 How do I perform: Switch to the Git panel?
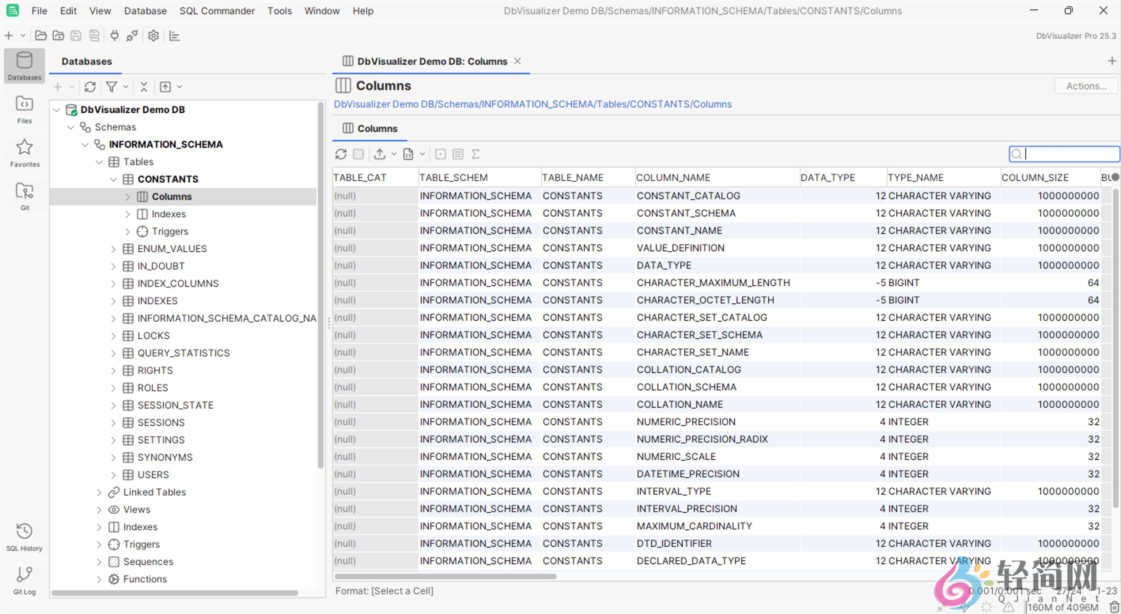point(24,195)
